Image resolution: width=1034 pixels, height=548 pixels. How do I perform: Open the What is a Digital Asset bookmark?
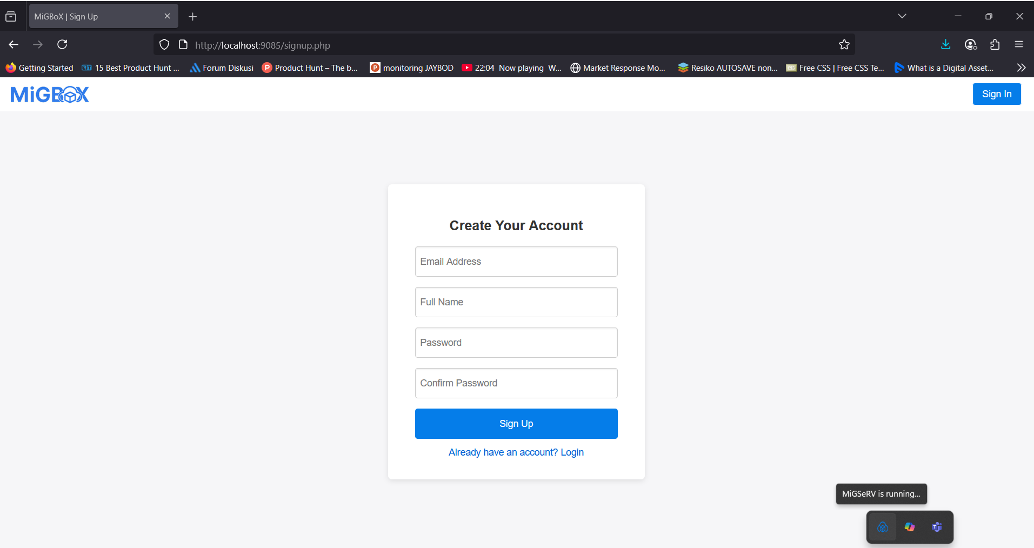[x=944, y=68]
